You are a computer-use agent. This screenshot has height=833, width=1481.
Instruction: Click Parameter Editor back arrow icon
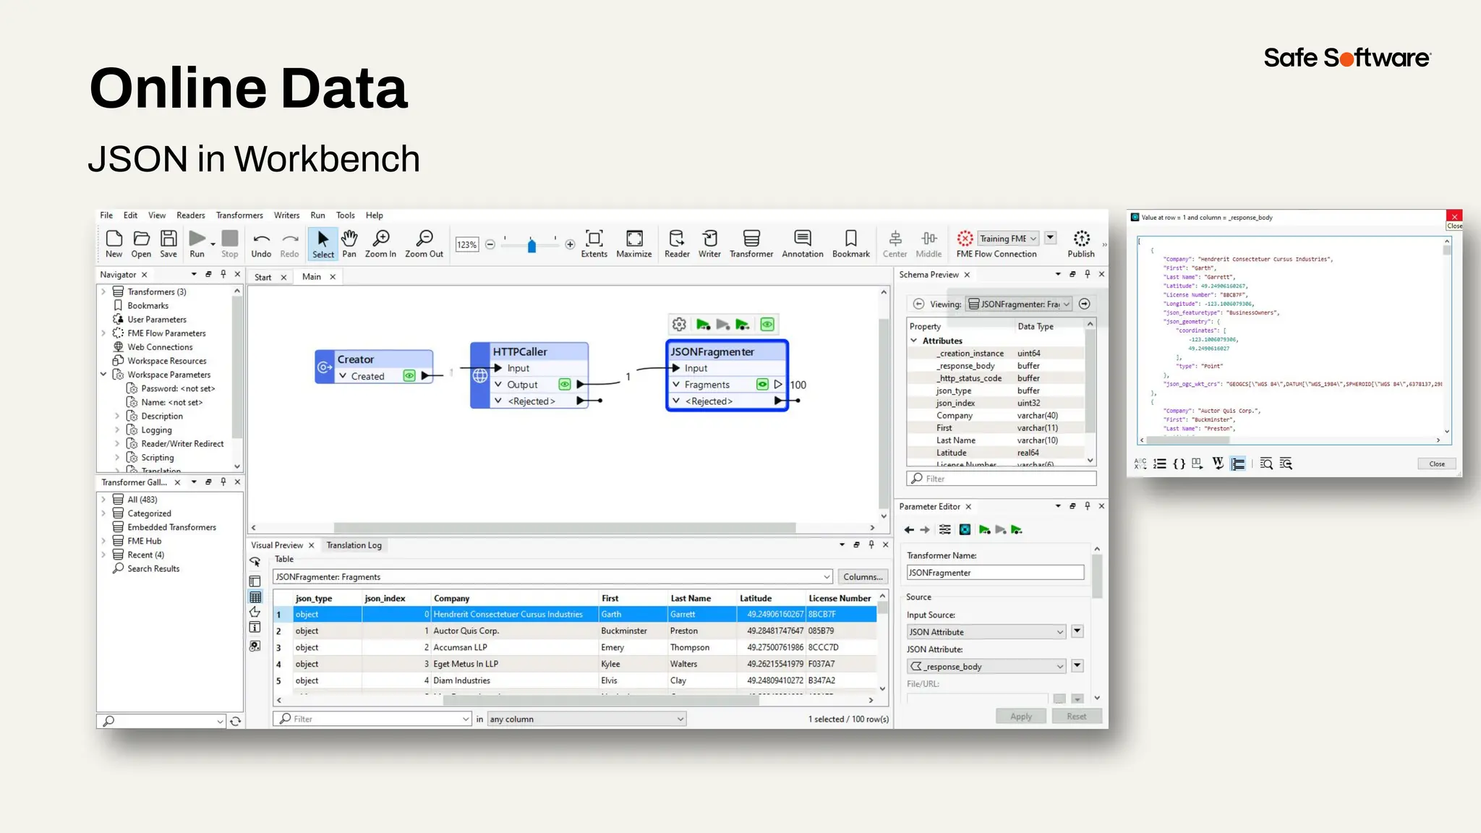click(909, 530)
